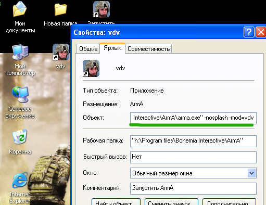Click the Найти объект button
Viewport: 266px width, 205px height.
tap(116, 202)
